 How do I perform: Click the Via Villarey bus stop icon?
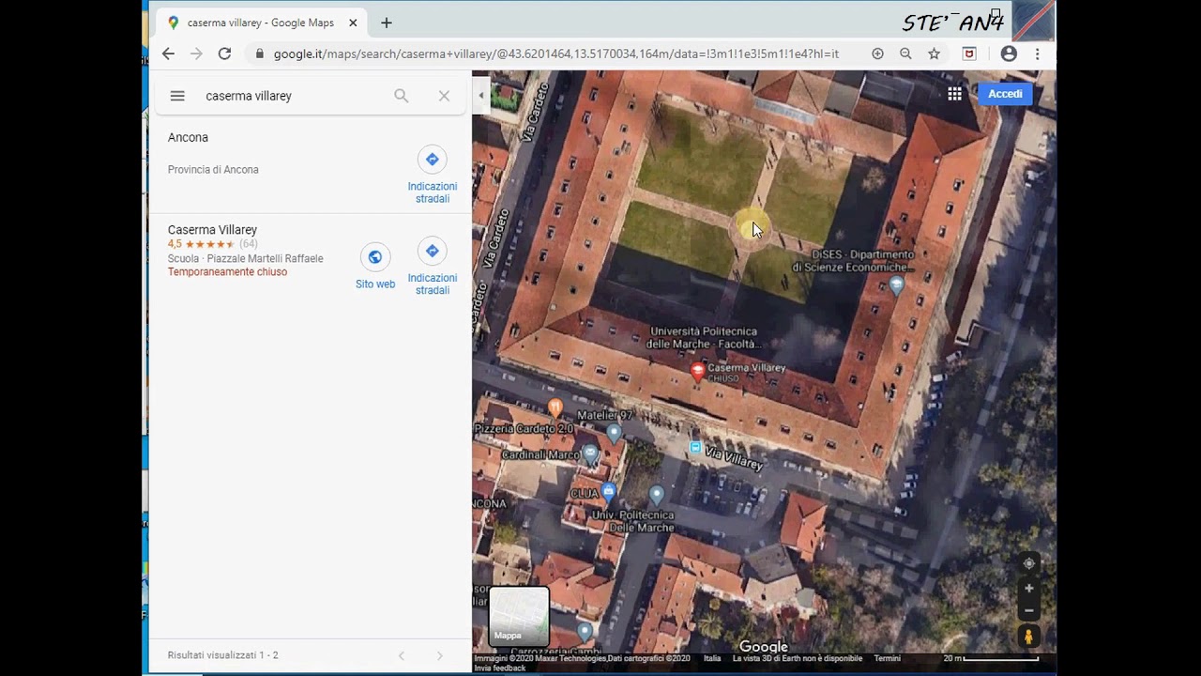click(x=695, y=448)
